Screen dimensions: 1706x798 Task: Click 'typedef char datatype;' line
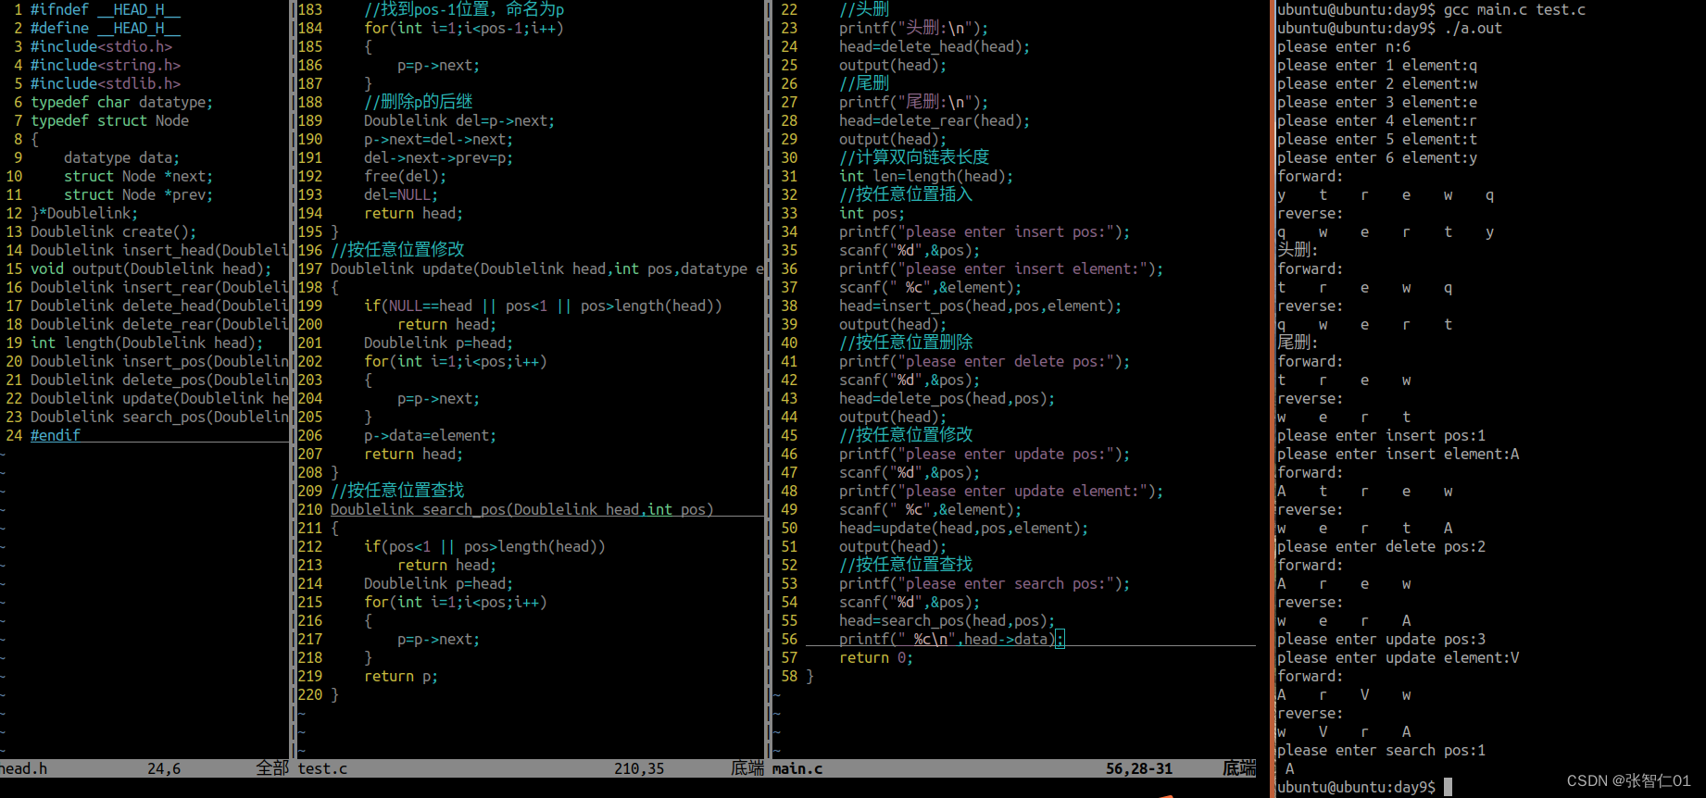(121, 102)
